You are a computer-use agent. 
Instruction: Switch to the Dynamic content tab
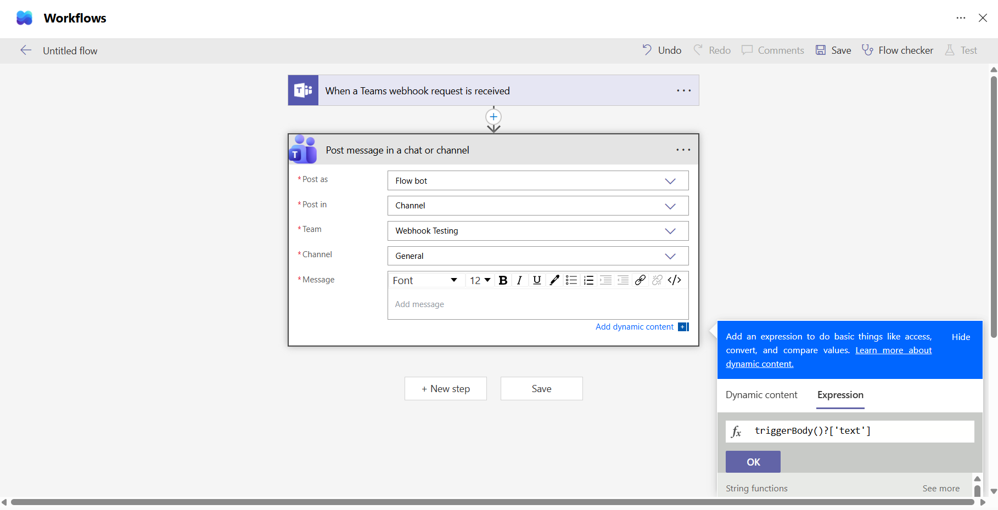[x=761, y=395]
